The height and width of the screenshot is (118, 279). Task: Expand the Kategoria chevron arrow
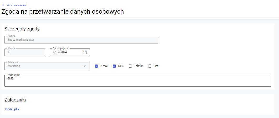(85, 66)
